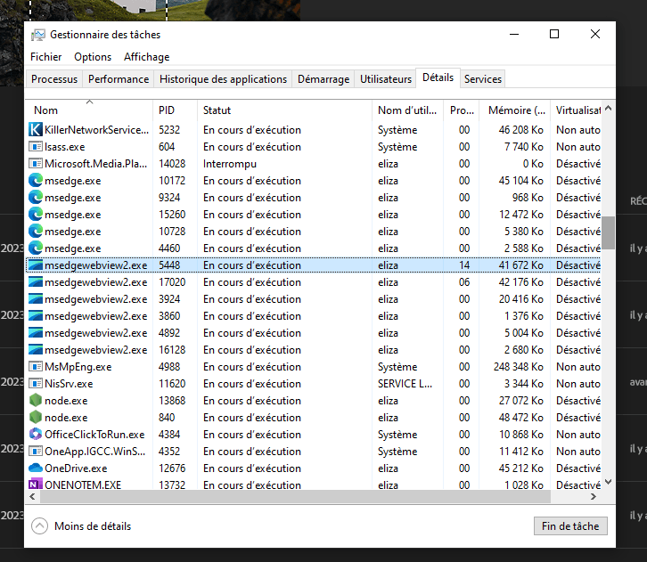The width and height of the screenshot is (647, 562).
Task: Click the OneDrive.exe cloud icon
Action: point(36,468)
